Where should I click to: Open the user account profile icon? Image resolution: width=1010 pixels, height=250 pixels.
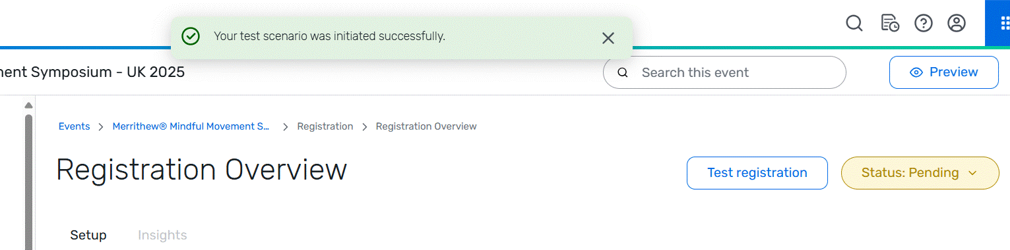[957, 24]
